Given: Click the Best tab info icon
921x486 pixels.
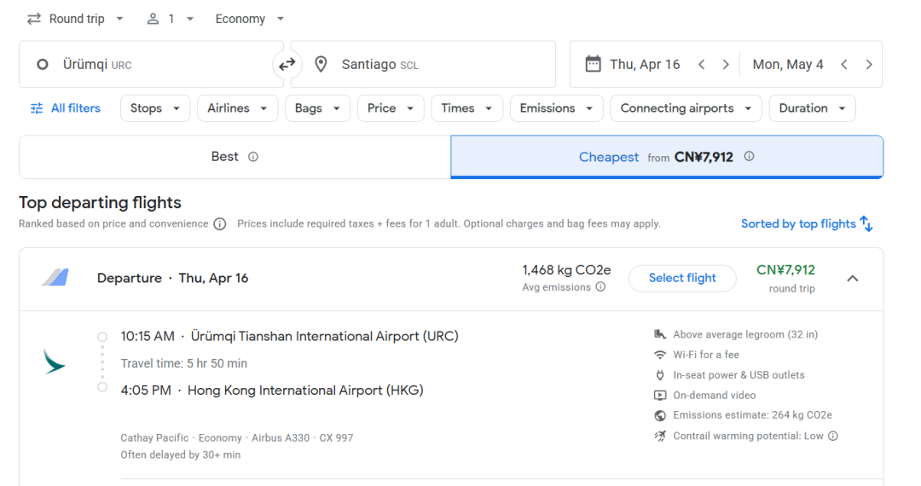Looking at the screenshot, I should [x=253, y=157].
